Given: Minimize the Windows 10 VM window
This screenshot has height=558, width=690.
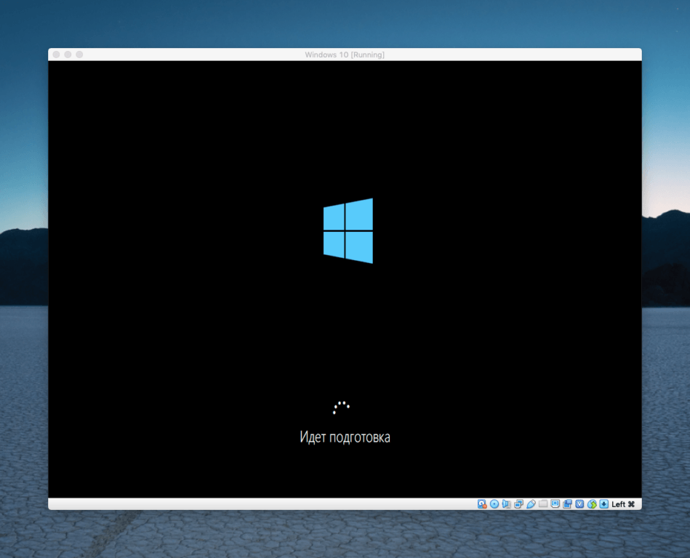Looking at the screenshot, I should (x=68, y=54).
